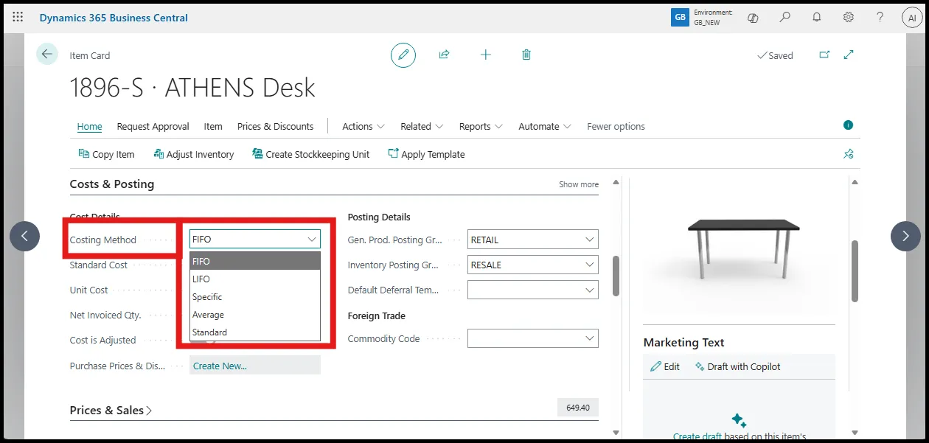Open the AI user account avatar
Screen dimensions: 929x443
pyautogui.click(x=912, y=18)
